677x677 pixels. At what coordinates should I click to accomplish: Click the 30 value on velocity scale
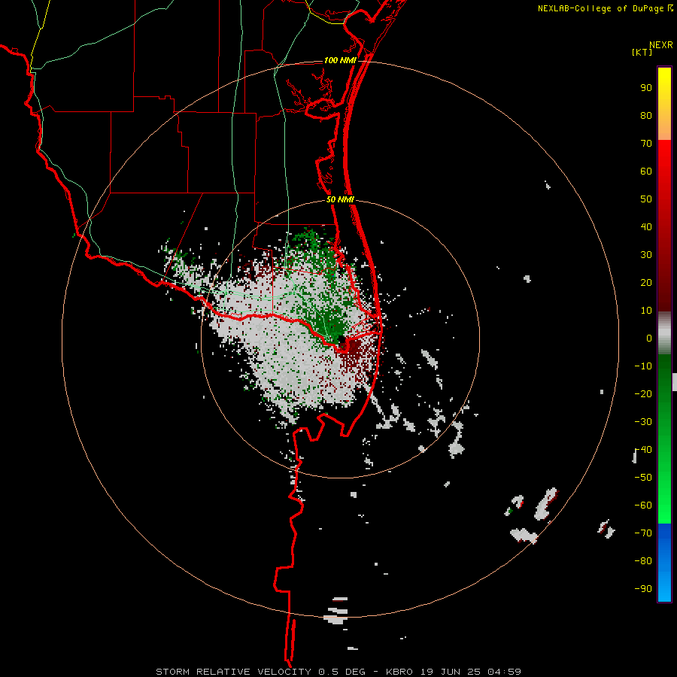point(646,255)
